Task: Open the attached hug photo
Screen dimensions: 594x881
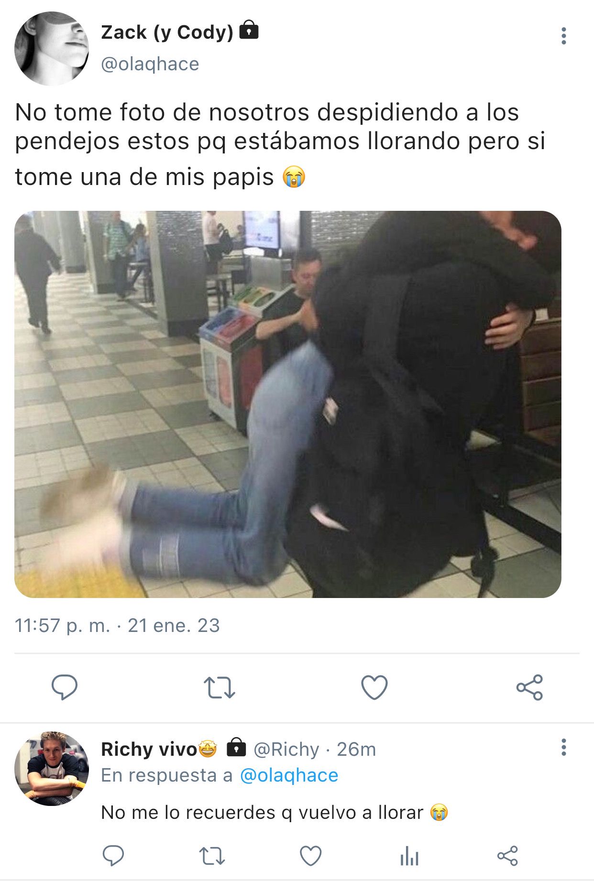Action: pos(288,404)
